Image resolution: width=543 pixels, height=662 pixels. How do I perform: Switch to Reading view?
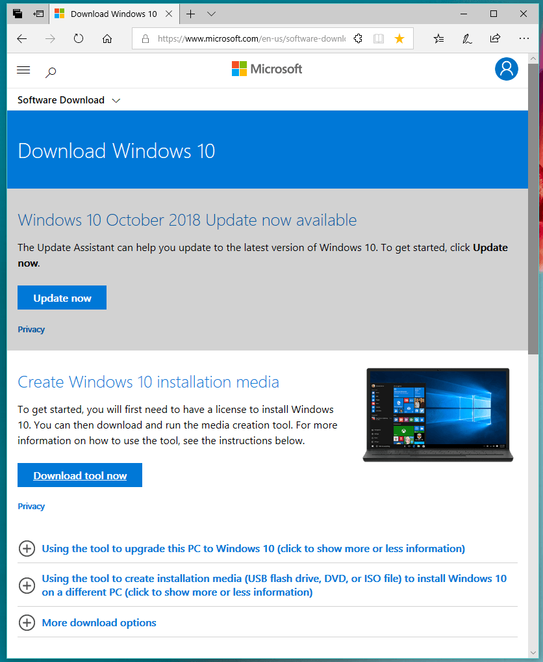point(379,39)
